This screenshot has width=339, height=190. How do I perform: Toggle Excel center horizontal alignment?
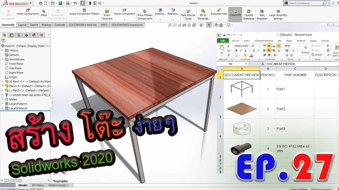tap(269, 51)
